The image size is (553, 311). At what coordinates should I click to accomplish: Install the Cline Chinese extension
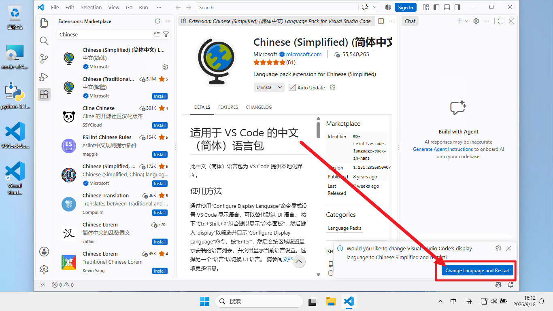click(160, 125)
